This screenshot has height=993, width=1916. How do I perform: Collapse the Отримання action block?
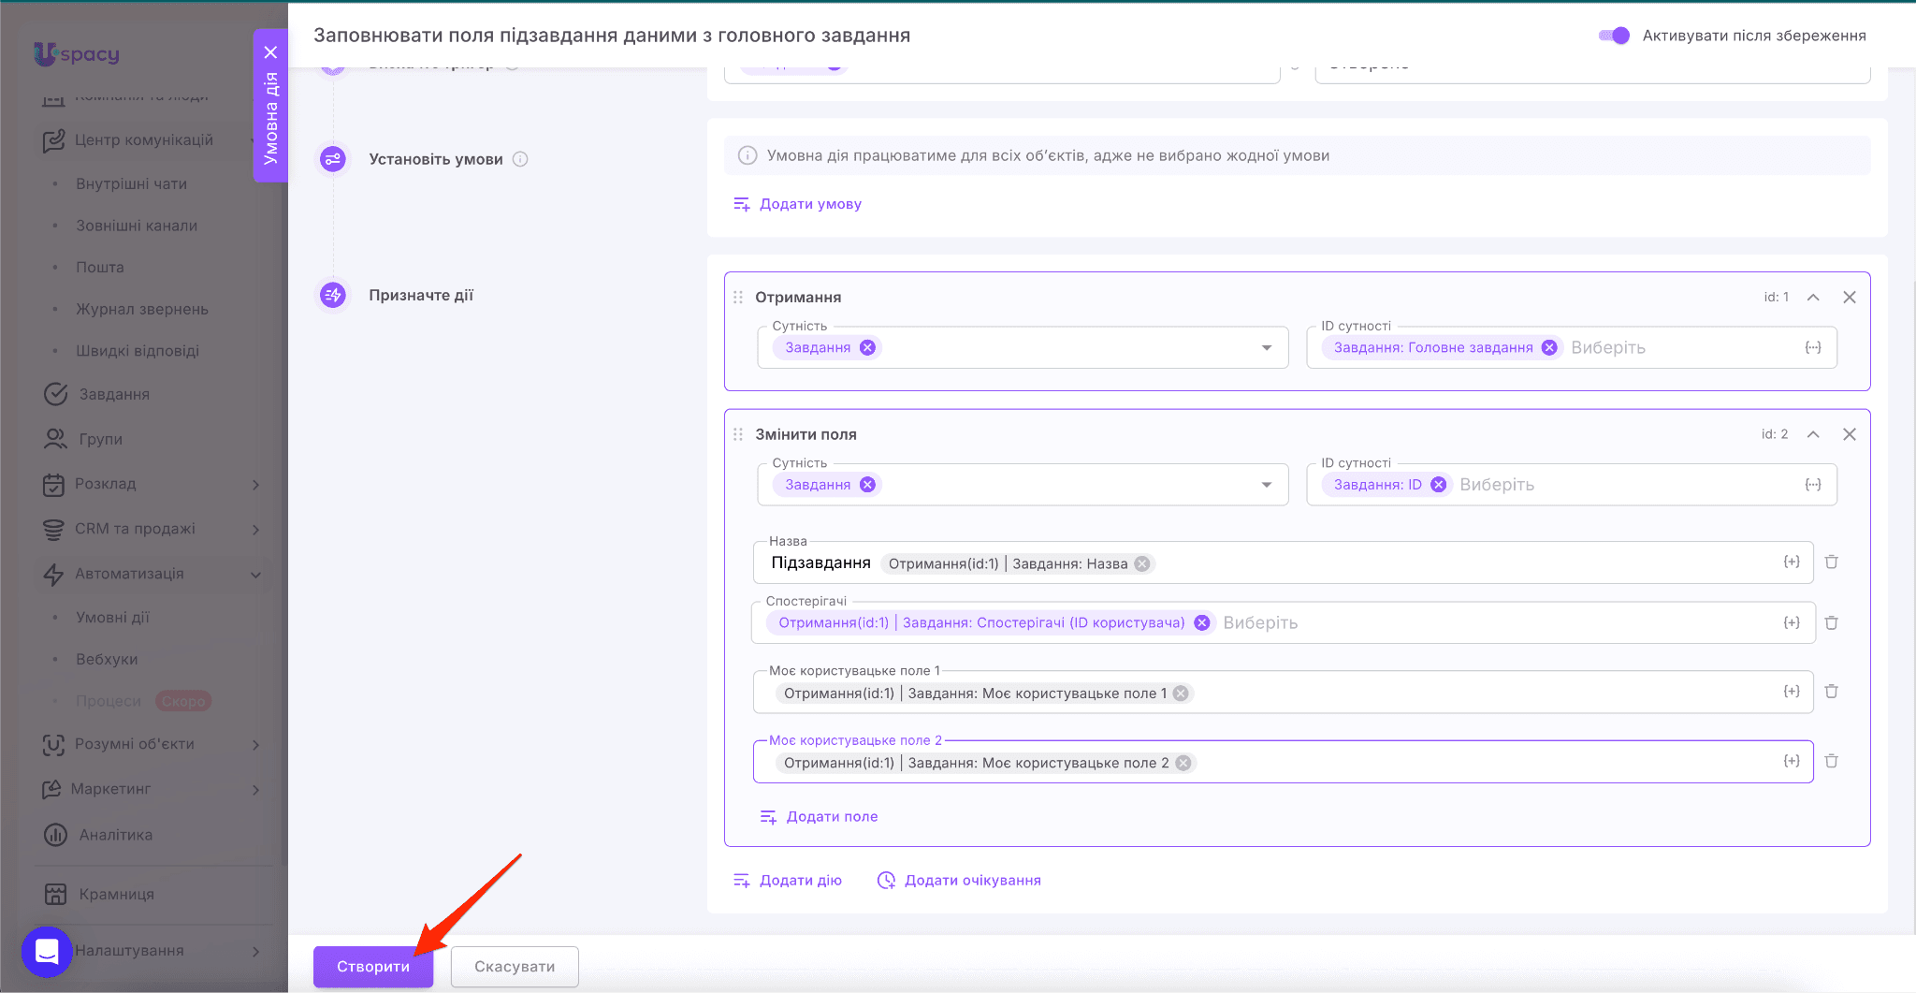[x=1812, y=298]
